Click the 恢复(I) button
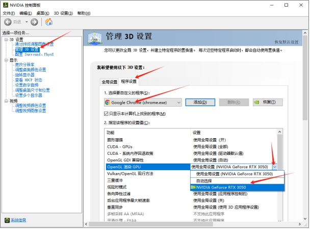Viewport: 310px width, 229px height. pos(268,103)
